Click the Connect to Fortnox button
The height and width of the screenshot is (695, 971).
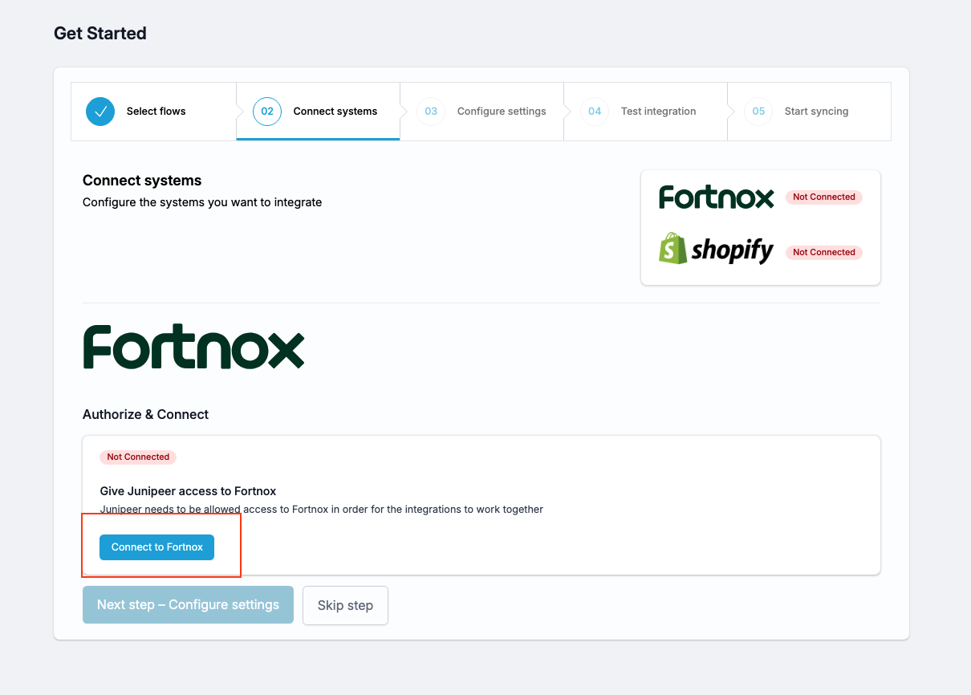tap(156, 547)
